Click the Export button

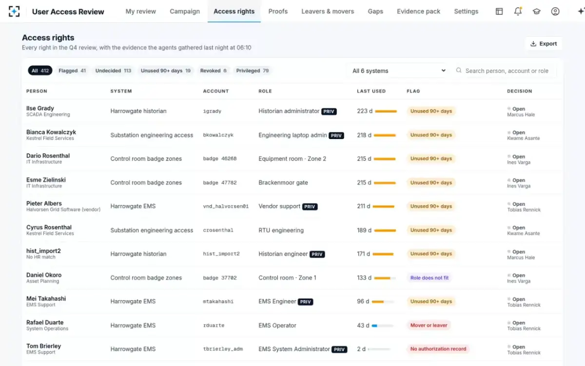[543, 43]
